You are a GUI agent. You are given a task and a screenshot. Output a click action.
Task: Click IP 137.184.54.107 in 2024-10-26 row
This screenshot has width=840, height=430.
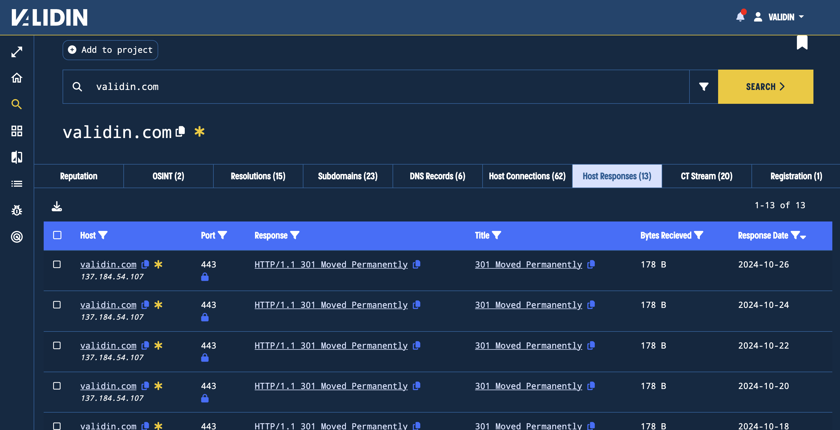coord(112,277)
